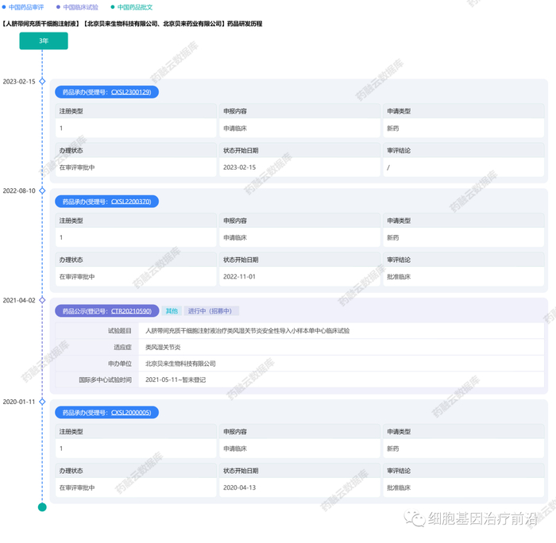This screenshot has height=543, width=556.
Task: Click the trial time value 2021-05-11~暂未登记
Action: 176,379
